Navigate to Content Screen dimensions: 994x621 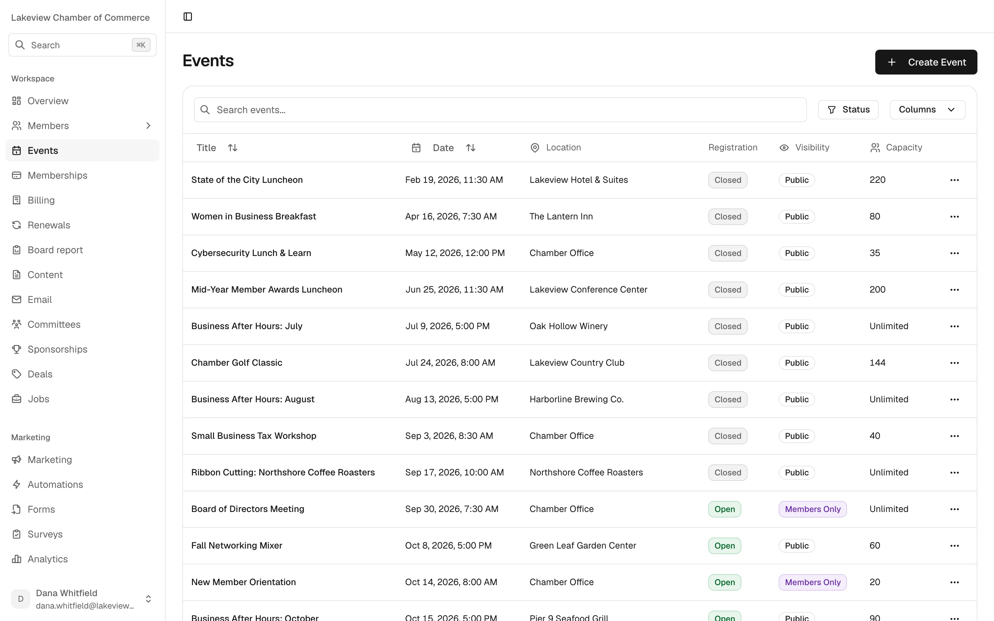pos(82,275)
